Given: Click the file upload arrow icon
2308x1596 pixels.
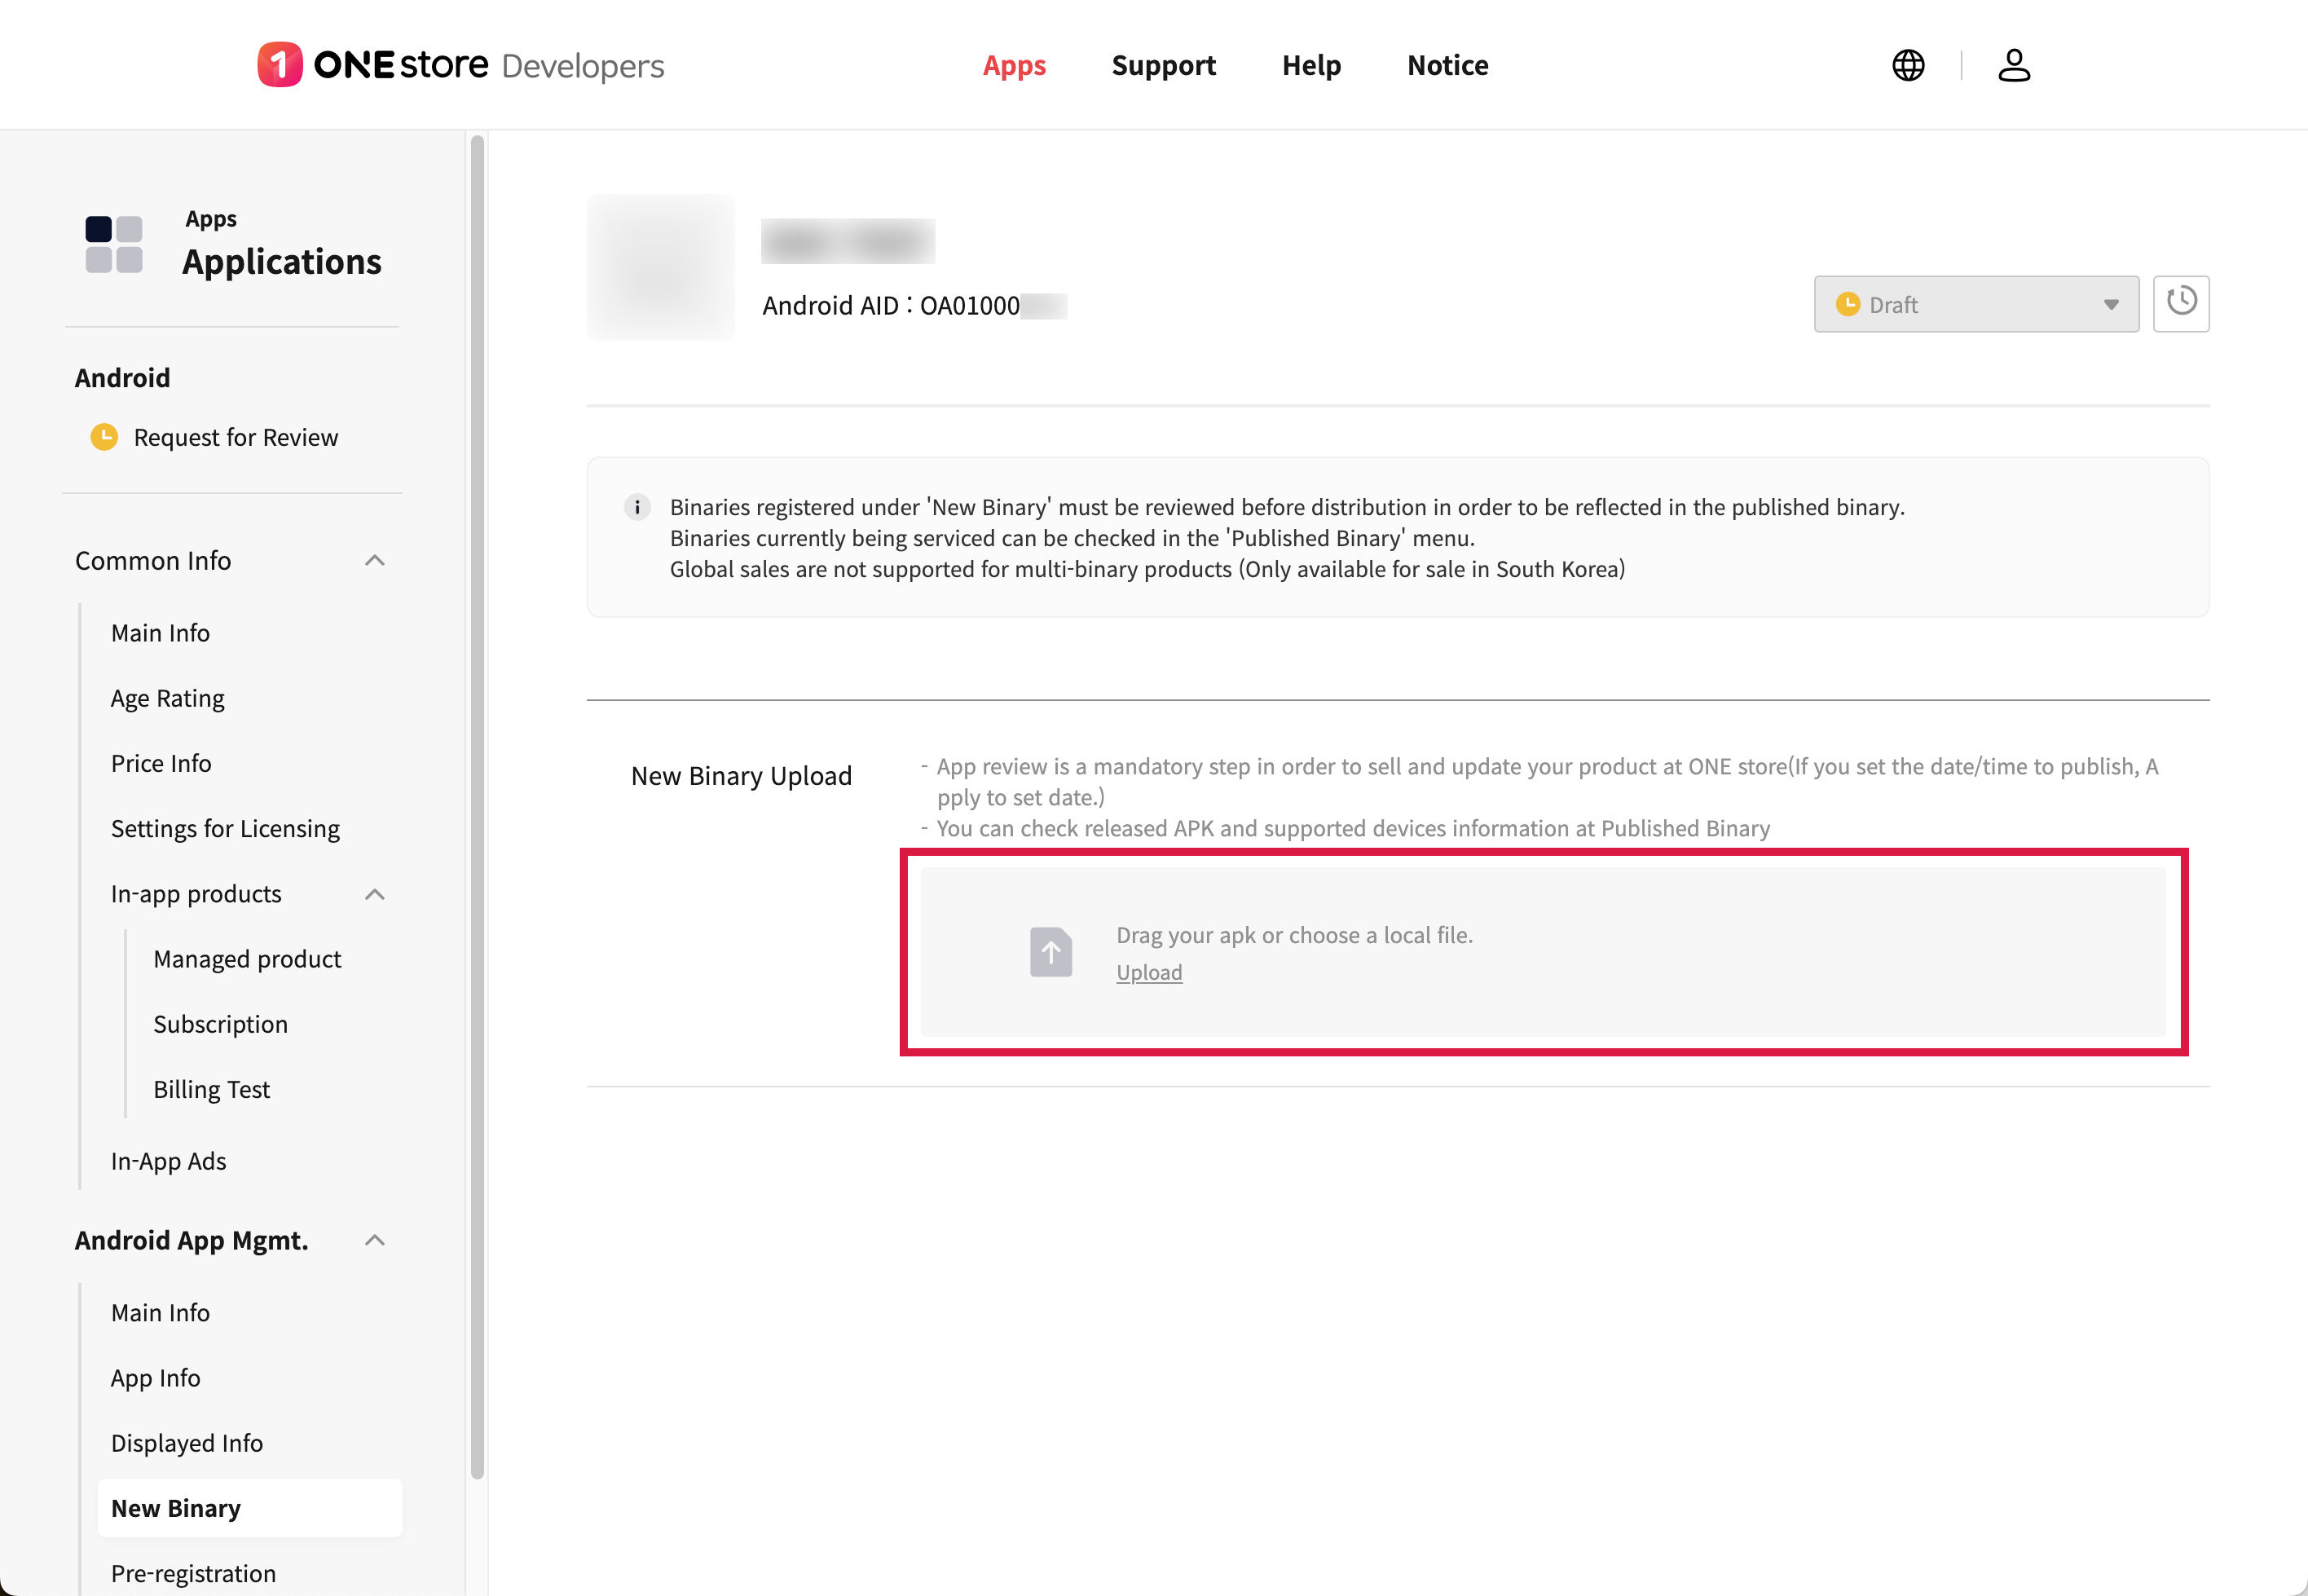Looking at the screenshot, I should coord(1050,952).
